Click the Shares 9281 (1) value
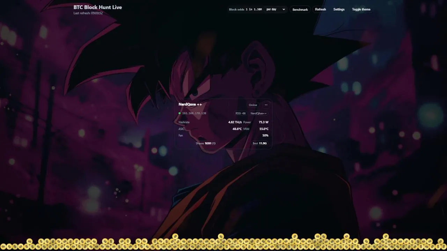 [206, 143]
